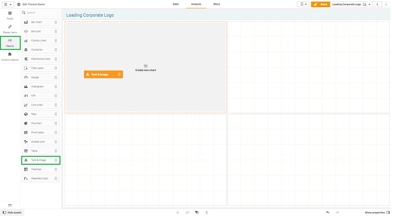Toggle Show properties panel
Screen dimensions: 393x216
pos(377,213)
